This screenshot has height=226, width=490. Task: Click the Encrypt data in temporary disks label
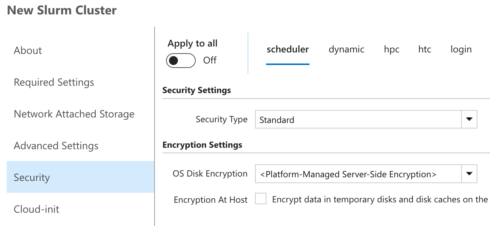click(x=380, y=199)
